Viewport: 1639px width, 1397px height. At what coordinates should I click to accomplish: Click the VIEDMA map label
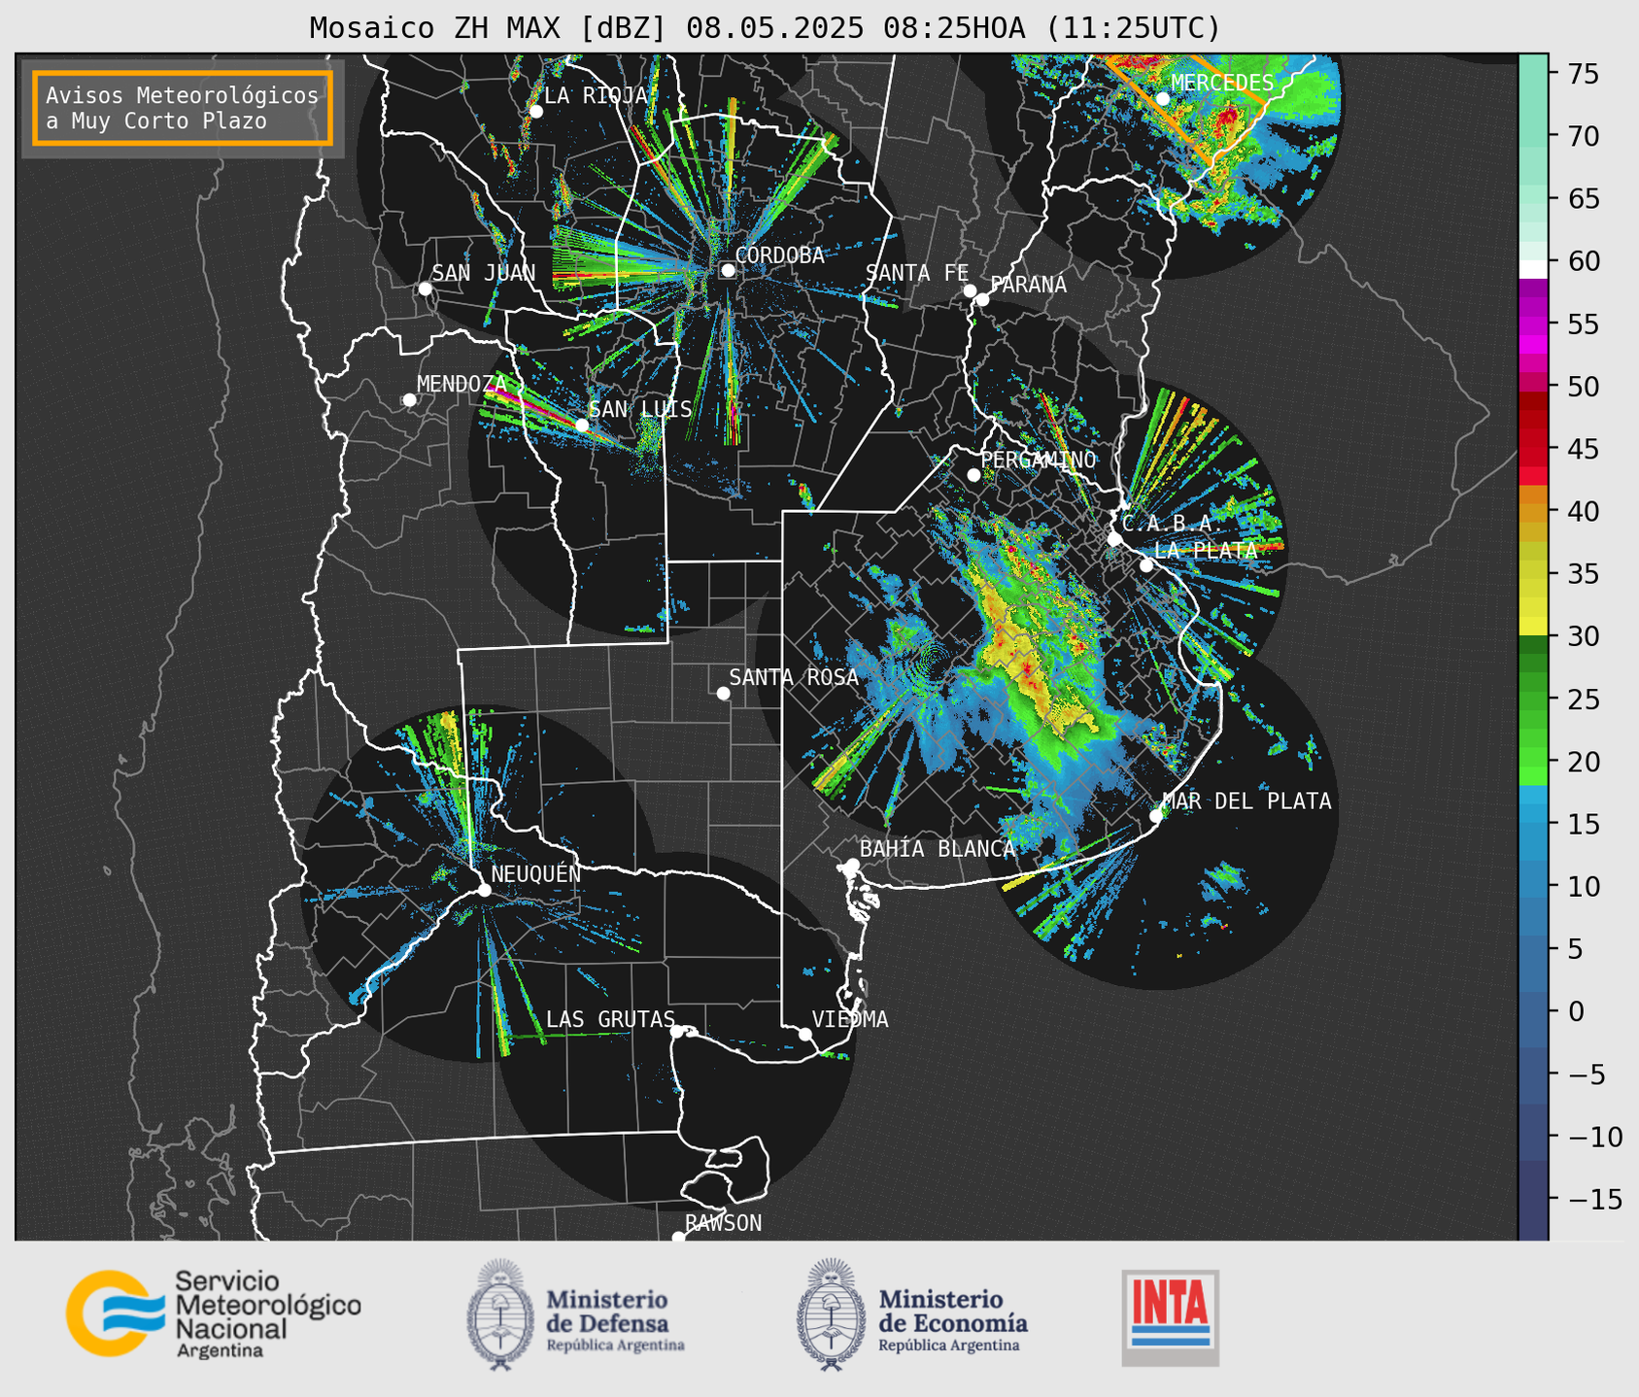click(x=850, y=1019)
